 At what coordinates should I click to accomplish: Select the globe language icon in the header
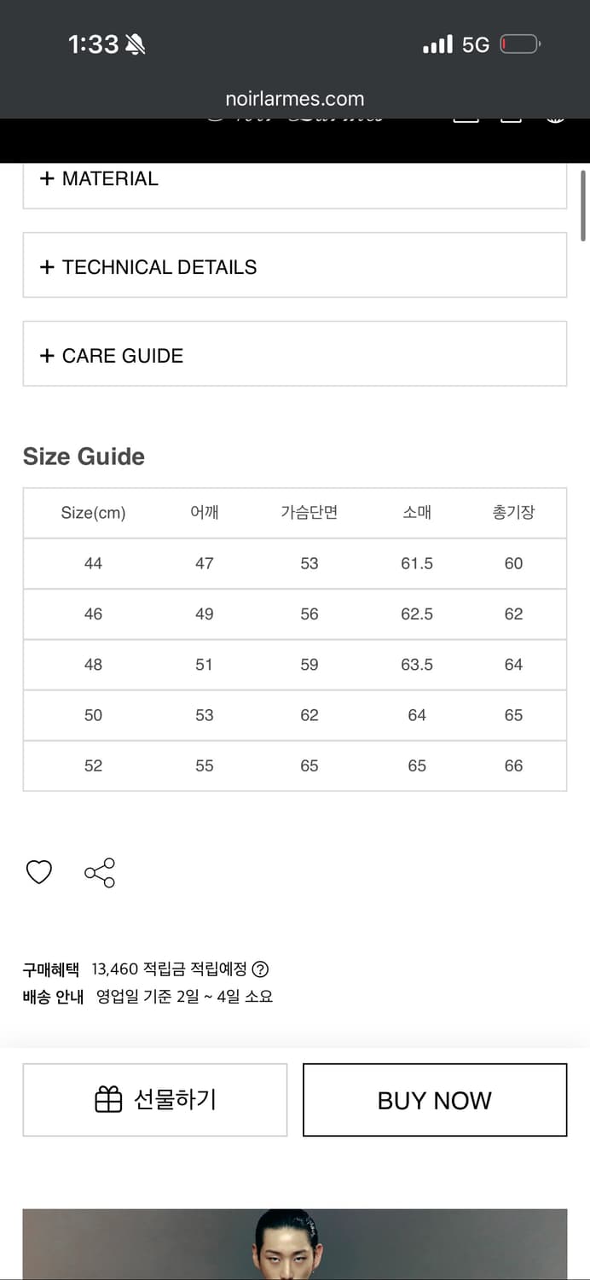556,119
